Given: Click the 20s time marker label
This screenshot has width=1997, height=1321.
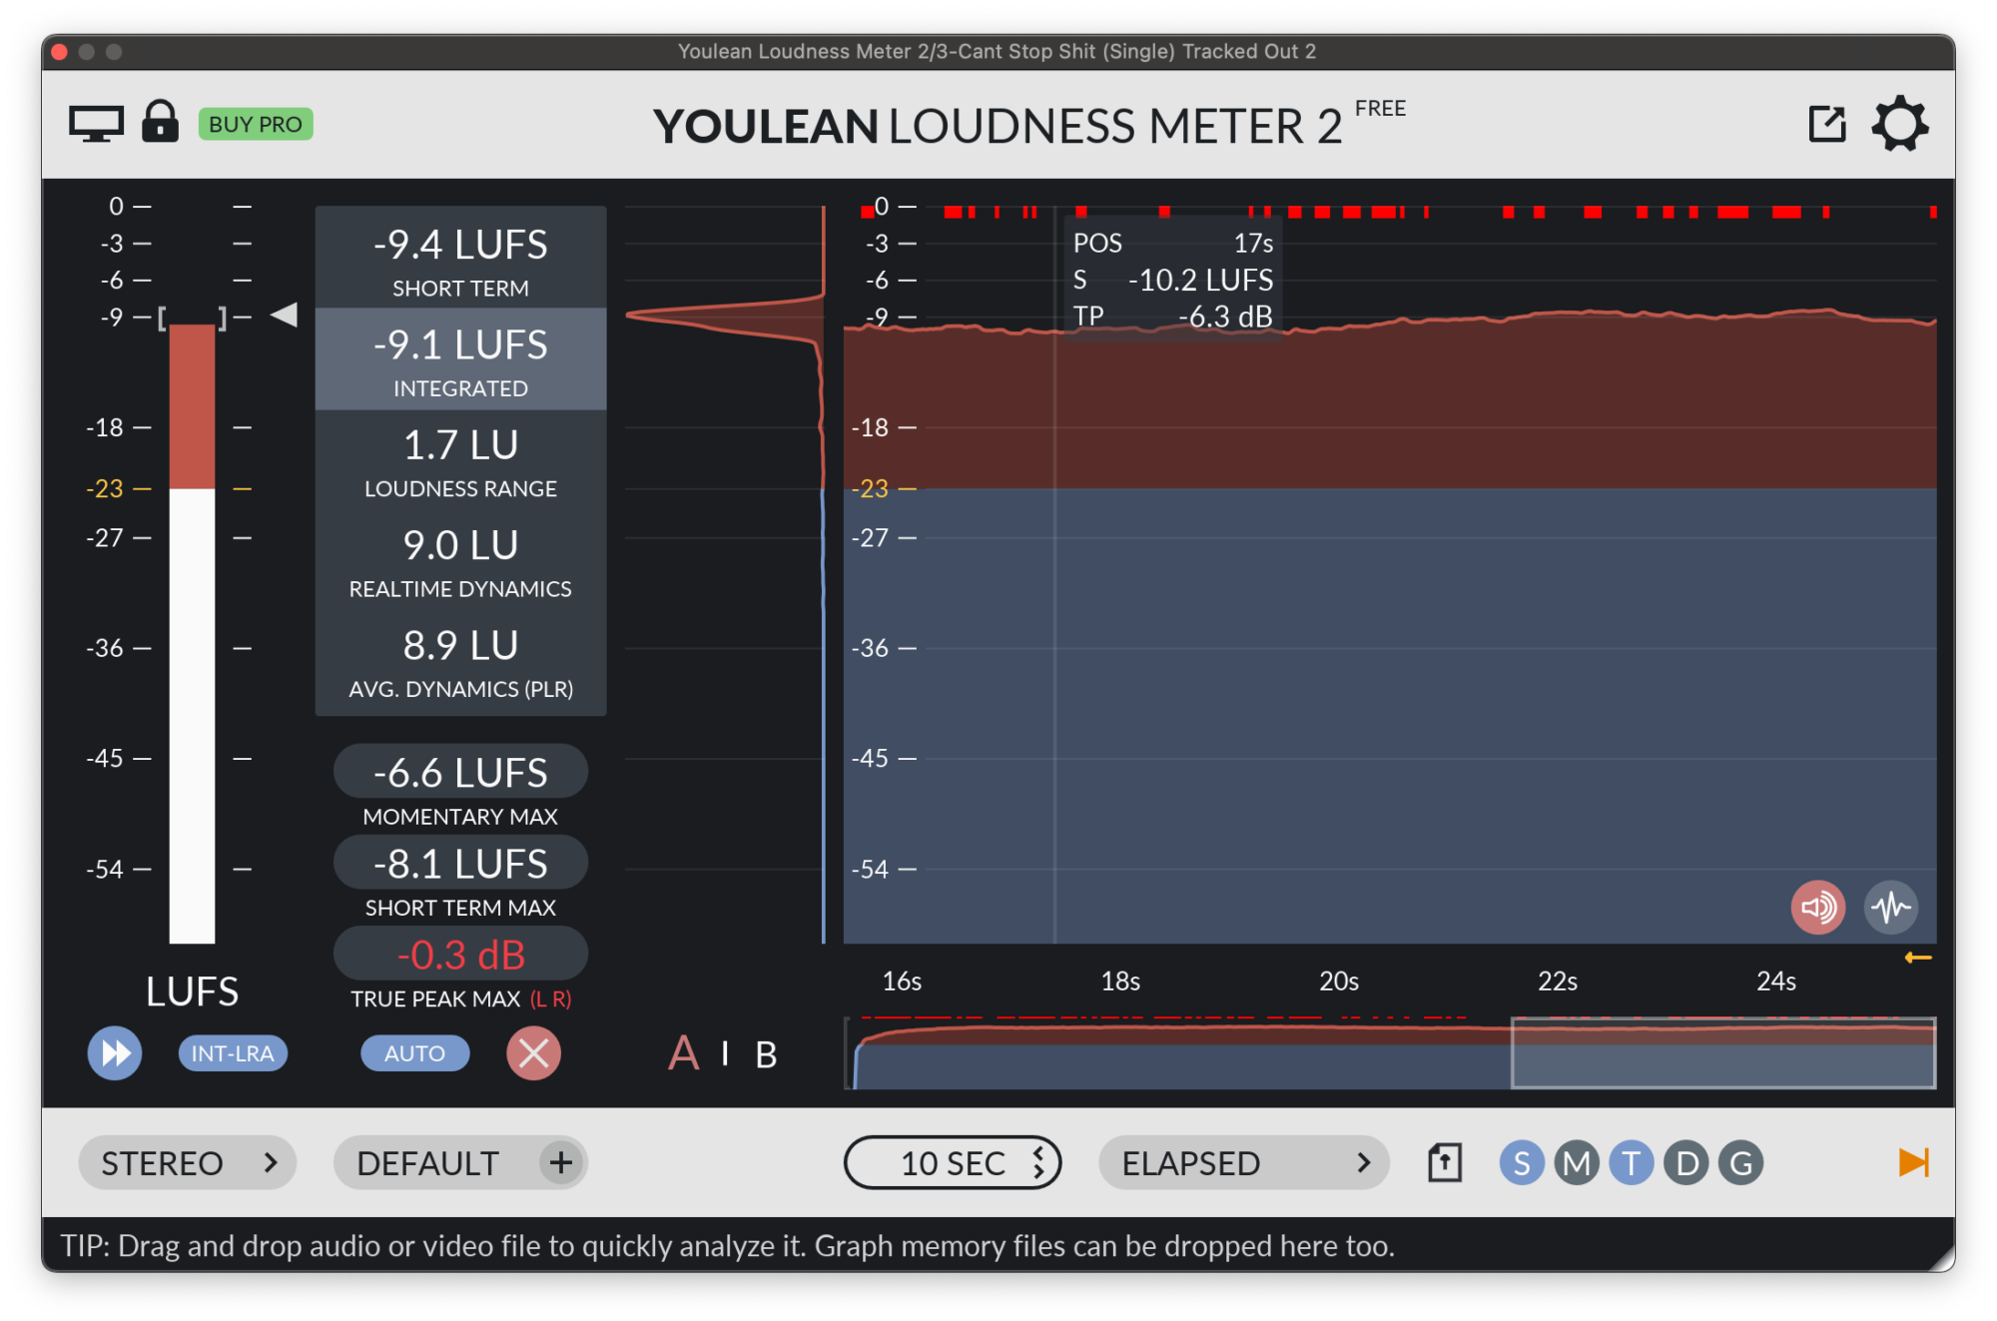Looking at the screenshot, I should click(x=1339, y=982).
